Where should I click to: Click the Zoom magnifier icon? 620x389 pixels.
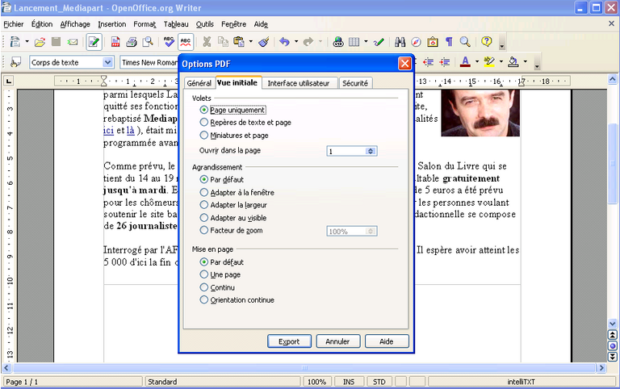tap(465, 41)
